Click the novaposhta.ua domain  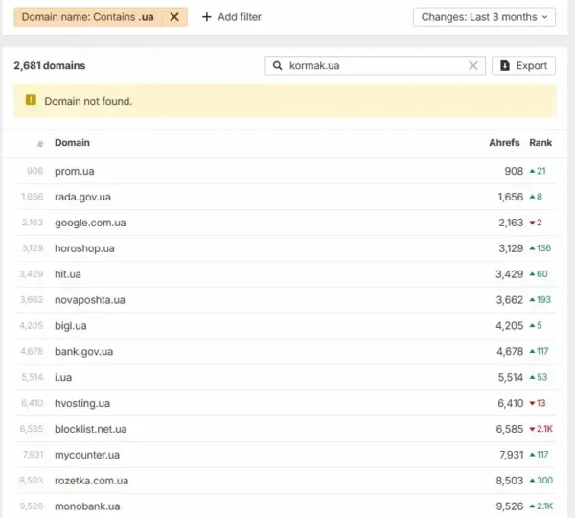89,300
